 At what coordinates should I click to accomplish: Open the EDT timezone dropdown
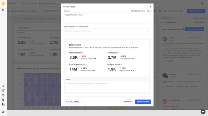pyautogui.click(x=181, y=11)
